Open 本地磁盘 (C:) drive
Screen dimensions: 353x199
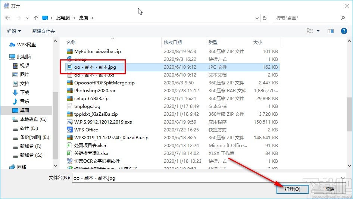[x=29, y=119]
